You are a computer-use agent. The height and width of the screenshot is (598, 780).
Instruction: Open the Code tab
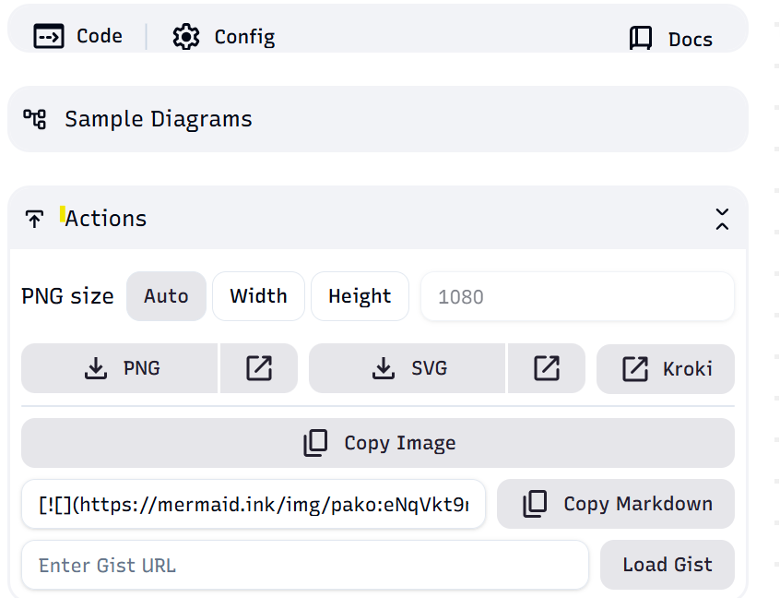(x=78, y=36)
